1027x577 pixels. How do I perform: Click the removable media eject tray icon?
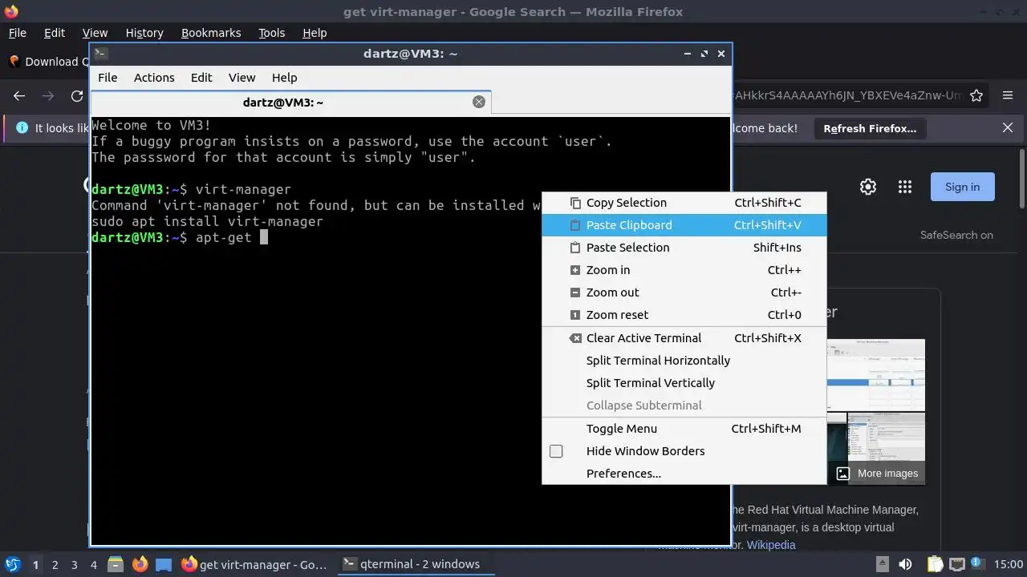[882, 564]
